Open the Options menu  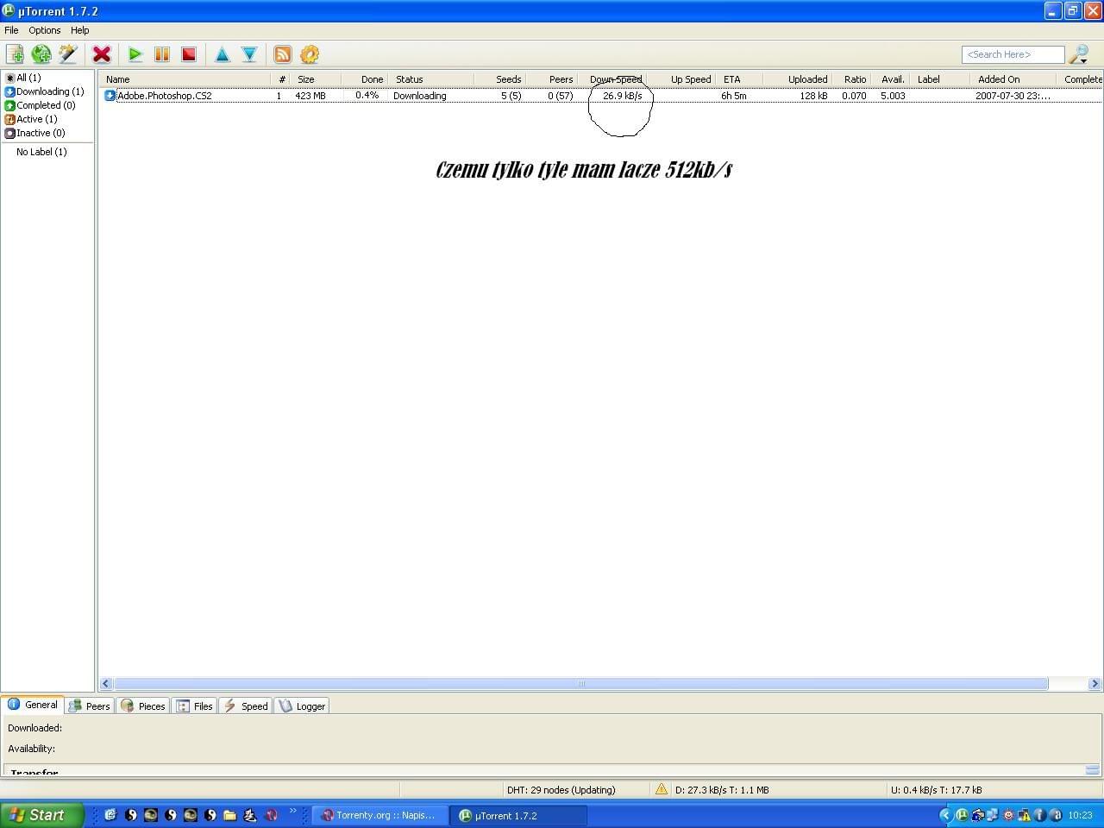pyautogui.click(x=45, y=30)
